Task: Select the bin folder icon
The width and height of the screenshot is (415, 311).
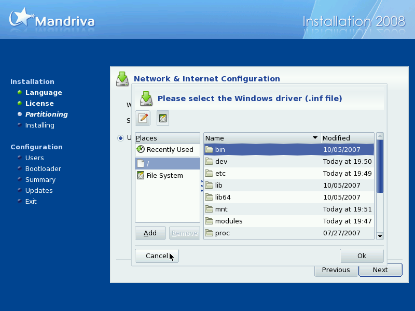Action: pos(209,149)
